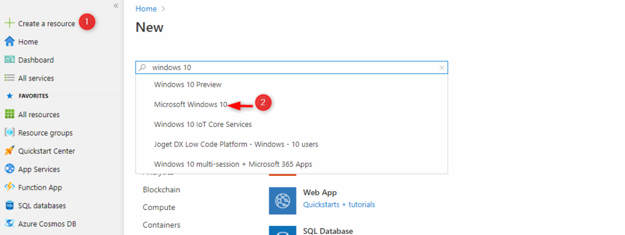Open Azure Cosmos DB in sidebar
625x235 pixels.
pos(47,224)
